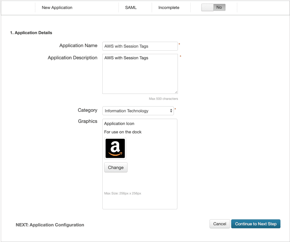Image resolution: width=290 pixels, height=242 pixels.
Task: Click the description textarea resize handle
Action: [x=176, y=92]
